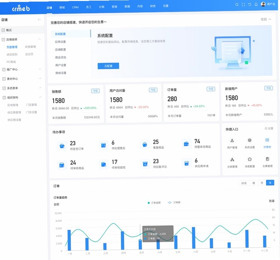Open 用户管理 shortcut icon
280x260 pixels.
coord(232,141)
